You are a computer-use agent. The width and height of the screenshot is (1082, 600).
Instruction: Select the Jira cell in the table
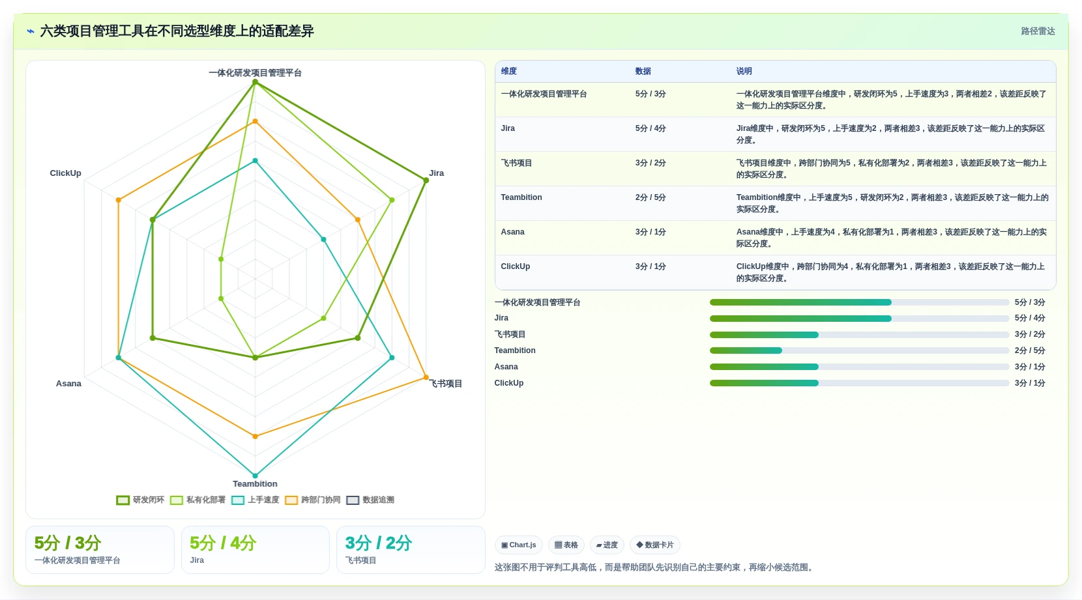click(508, 128)
